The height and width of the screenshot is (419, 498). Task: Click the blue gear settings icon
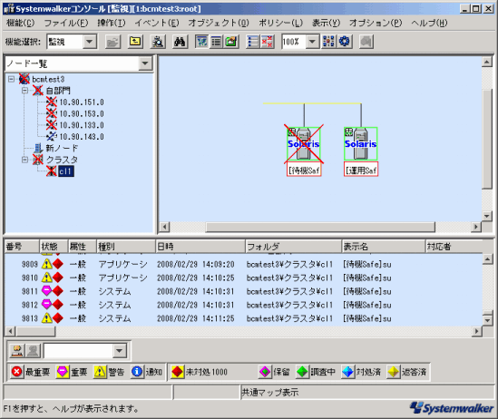point(345,42)
